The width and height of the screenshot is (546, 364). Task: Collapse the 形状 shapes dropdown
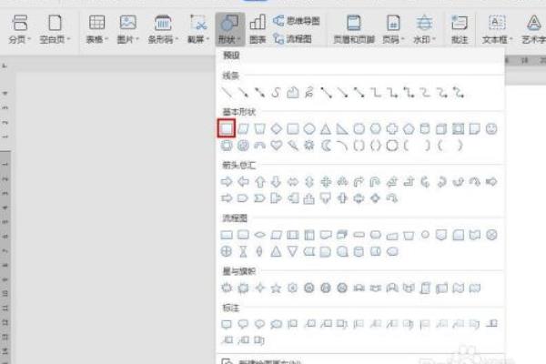pos(230,29)
